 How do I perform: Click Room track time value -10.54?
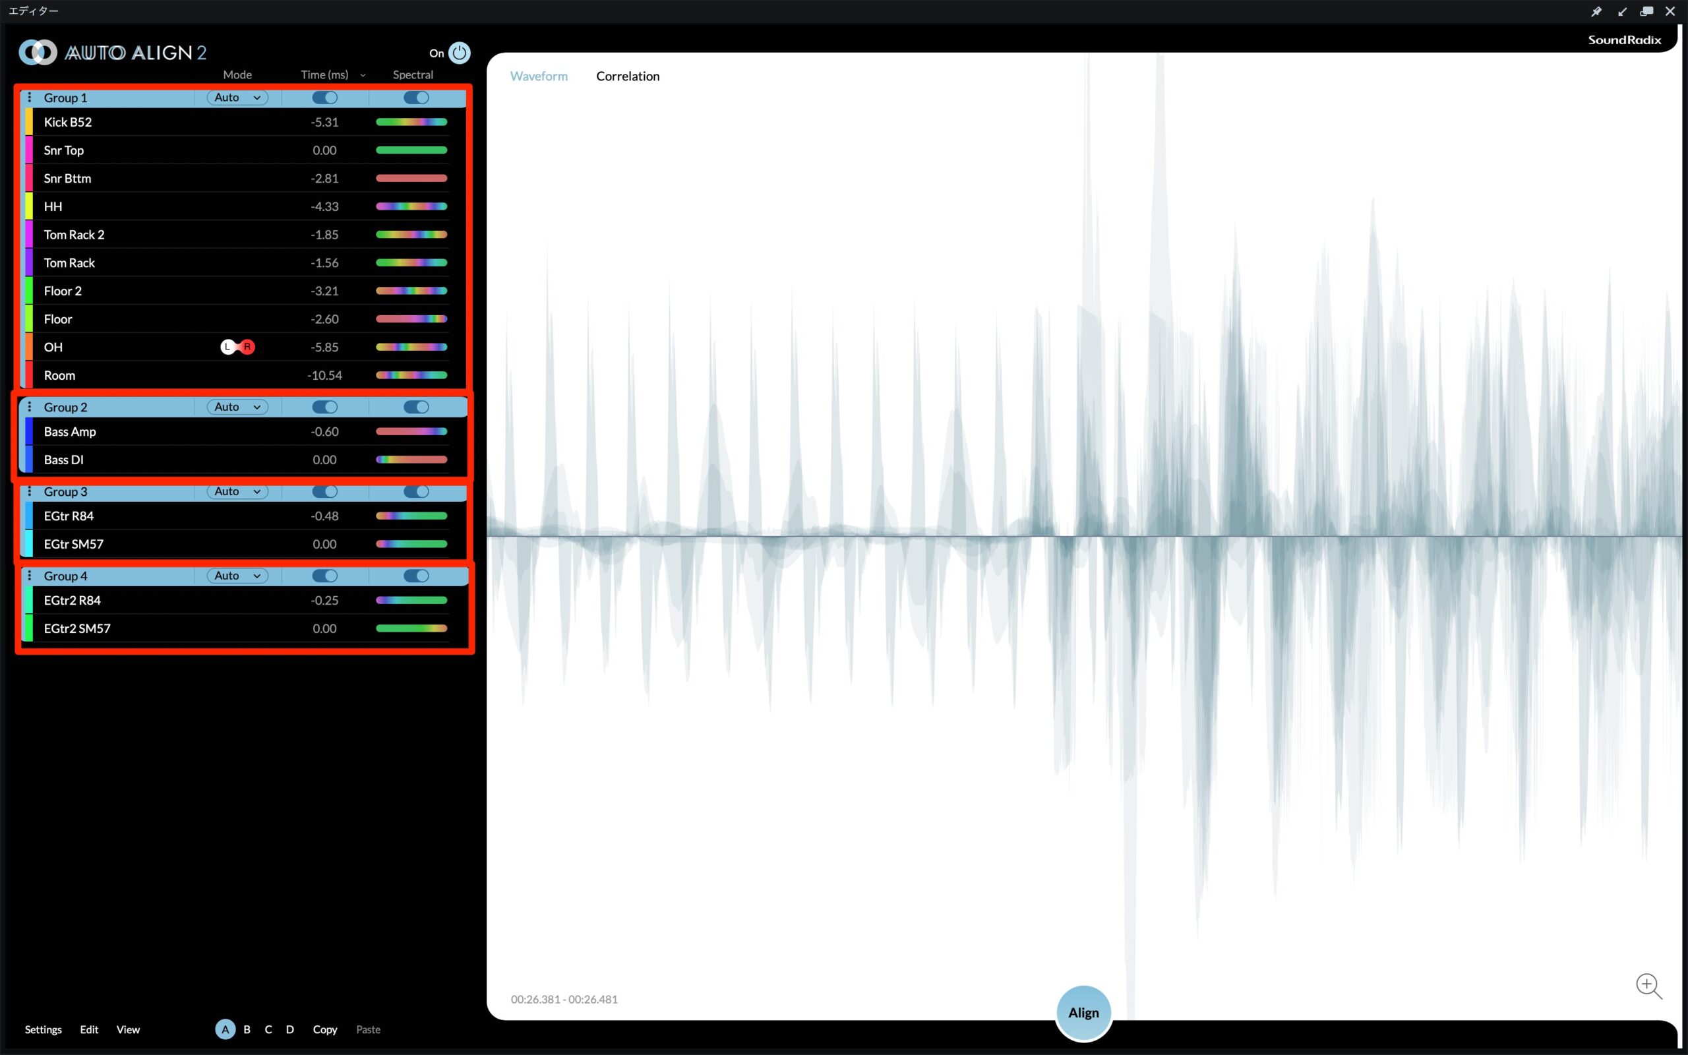[x=324, y=375]
